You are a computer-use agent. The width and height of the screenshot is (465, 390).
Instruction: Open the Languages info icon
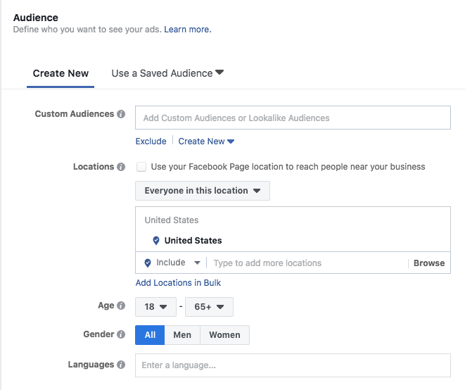pyautogui.click(x=121, y=365)
